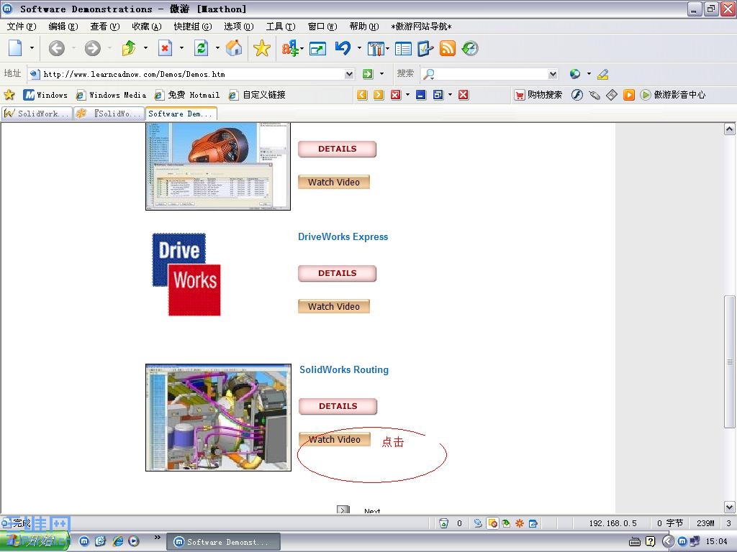Viewport: 737px width, 552px height.
Task: Click the SolidWorks Routing thumbnail image
Action: (x=218, y=418)
